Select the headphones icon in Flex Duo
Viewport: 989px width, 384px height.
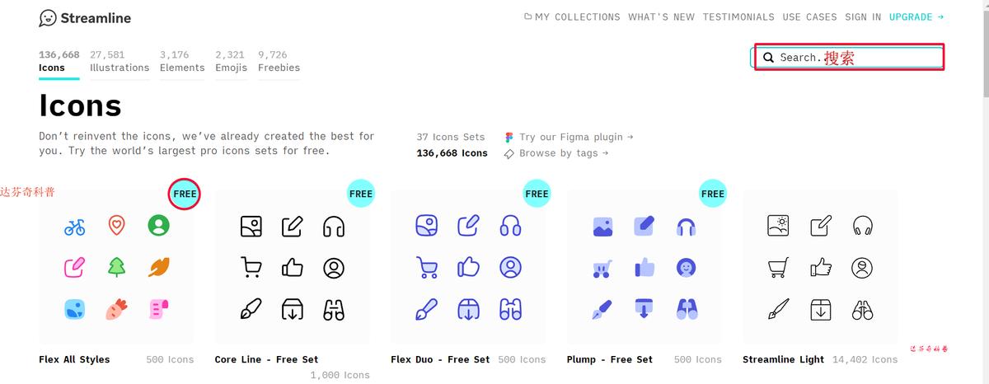click(x=511, y=226)
